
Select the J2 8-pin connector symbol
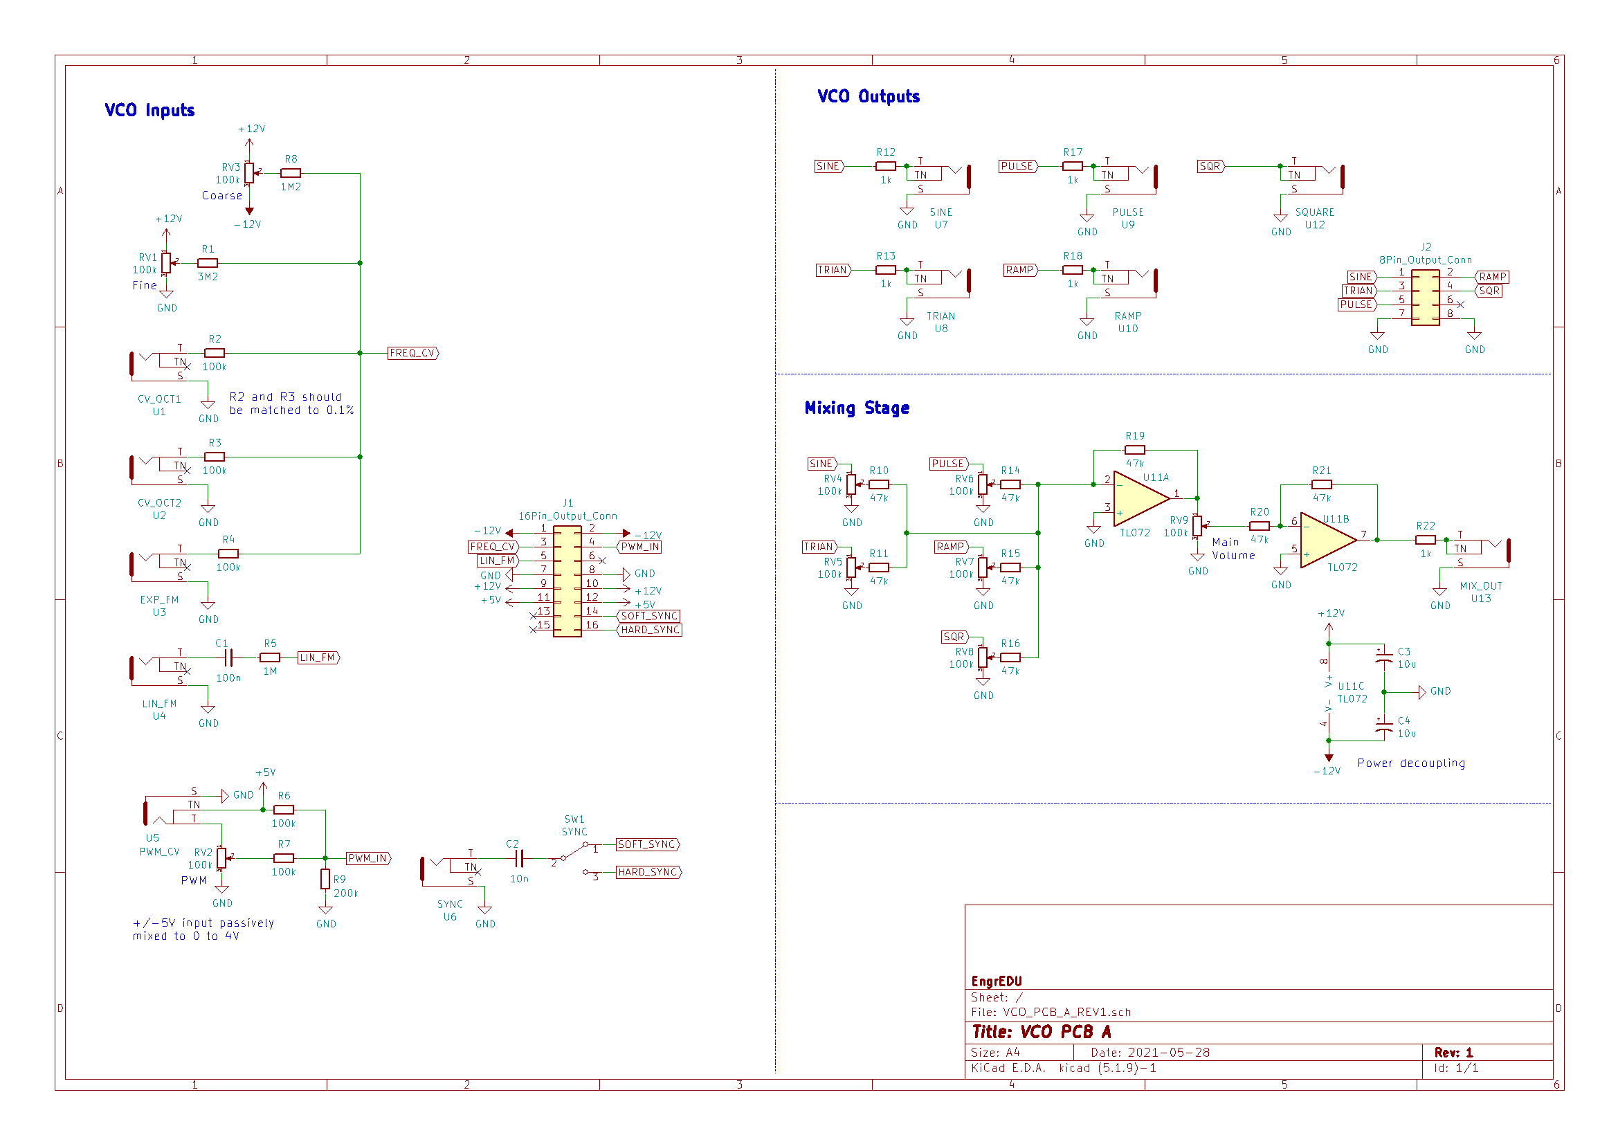coord(1425,298)
